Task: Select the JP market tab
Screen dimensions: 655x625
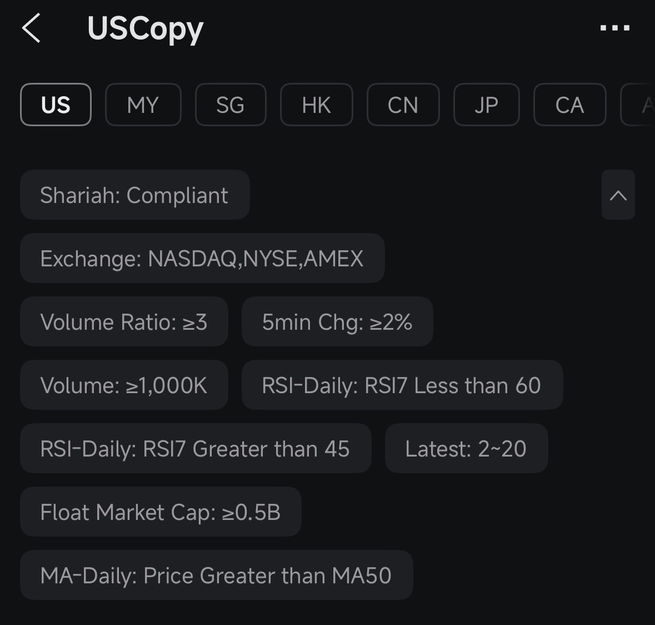Action: (x=486, y=105)
